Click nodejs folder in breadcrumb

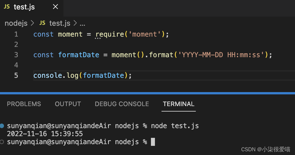(x=16, y=23)
